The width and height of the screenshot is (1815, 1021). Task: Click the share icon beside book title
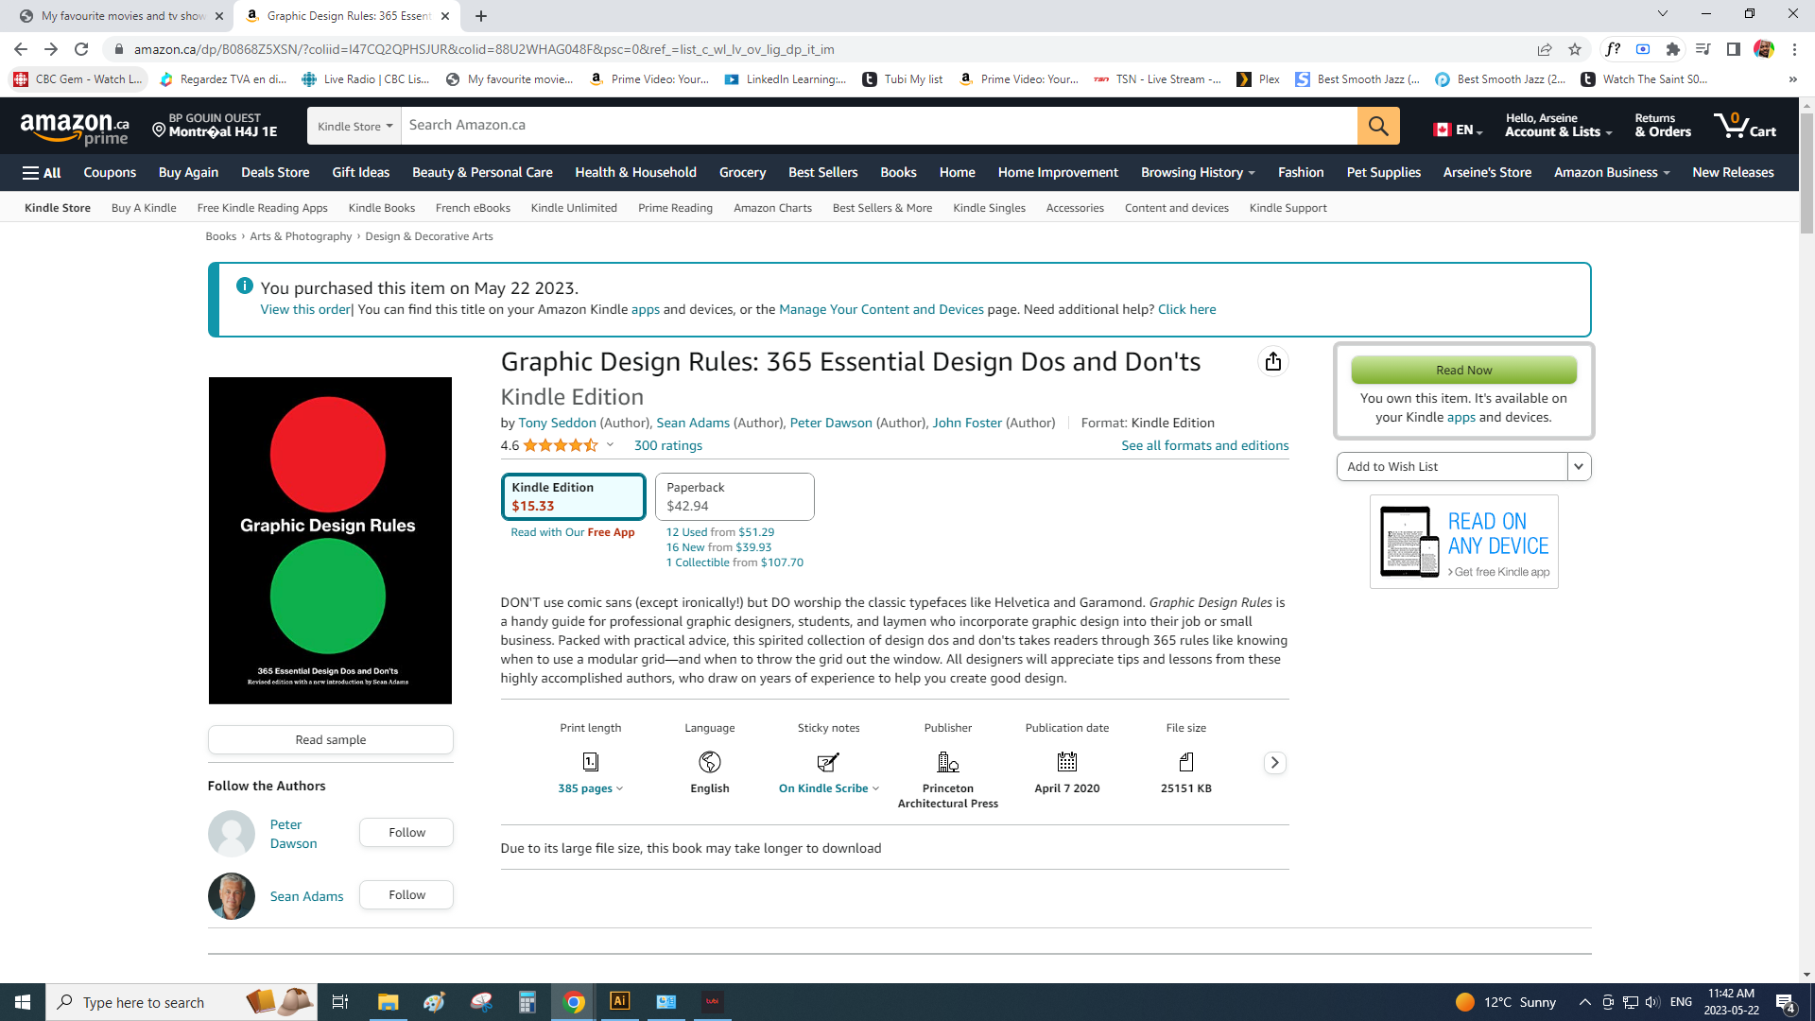point(1273,362)
